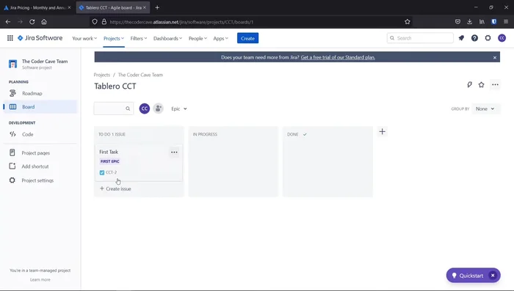Open a new browser tab
The height and width of the screenshot is (291, 514).
tap(157, 7)
